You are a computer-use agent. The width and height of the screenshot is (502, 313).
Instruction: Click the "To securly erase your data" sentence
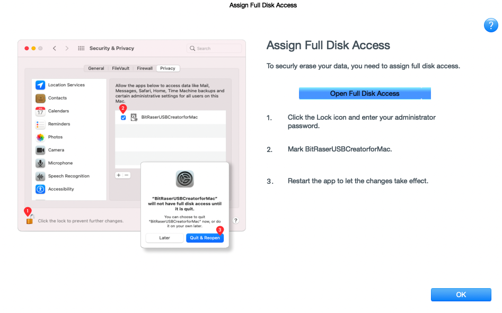point(363,66)
